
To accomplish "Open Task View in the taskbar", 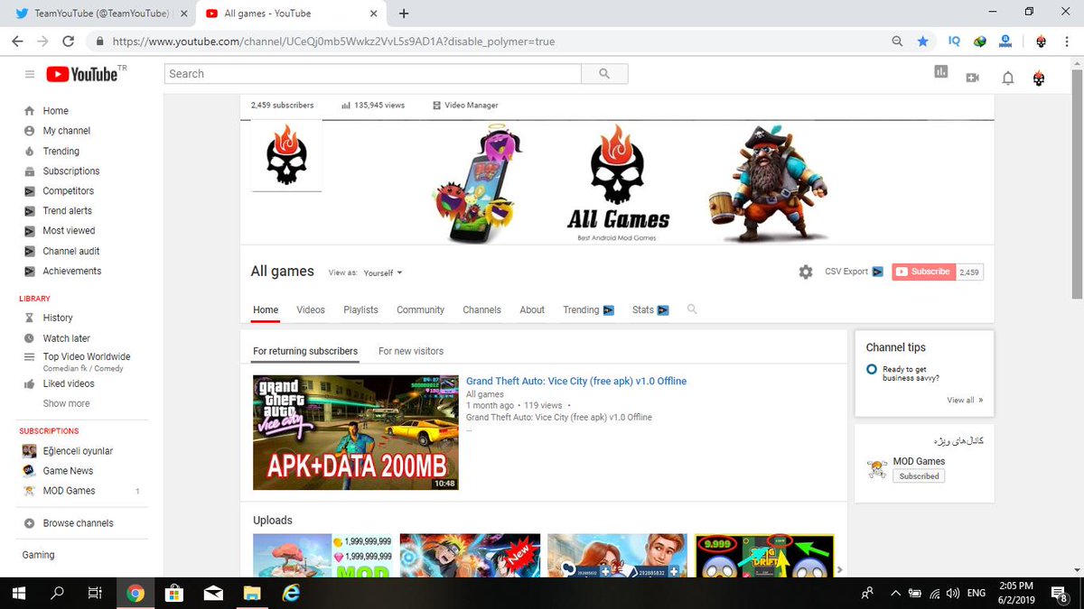I will [x=95, y=593].
